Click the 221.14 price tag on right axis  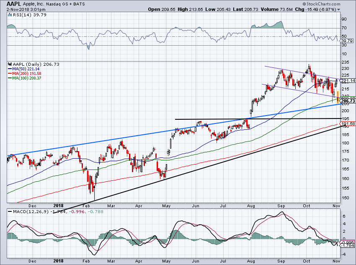point(348,80)
